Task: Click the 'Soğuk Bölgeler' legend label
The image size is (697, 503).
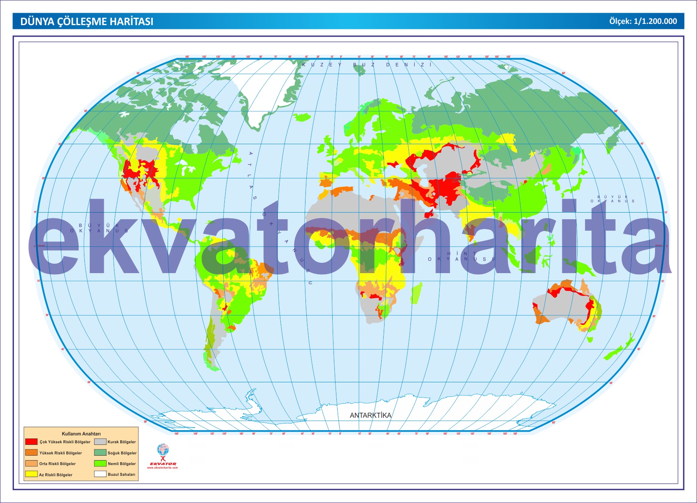Action: pos(122,453)
